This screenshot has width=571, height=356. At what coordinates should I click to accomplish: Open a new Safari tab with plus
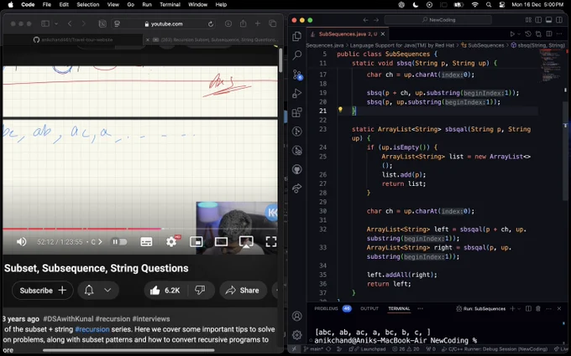click(258, 23)
